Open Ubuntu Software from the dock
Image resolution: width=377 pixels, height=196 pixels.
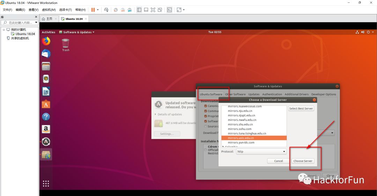(x=46, y=104)
